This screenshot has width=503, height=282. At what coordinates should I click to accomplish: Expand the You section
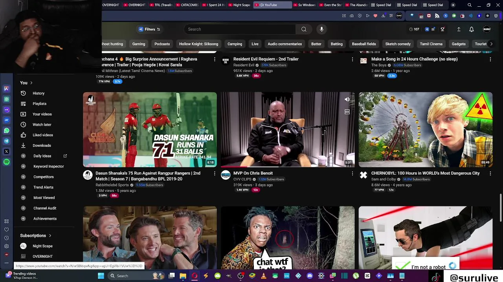point(26,83)
